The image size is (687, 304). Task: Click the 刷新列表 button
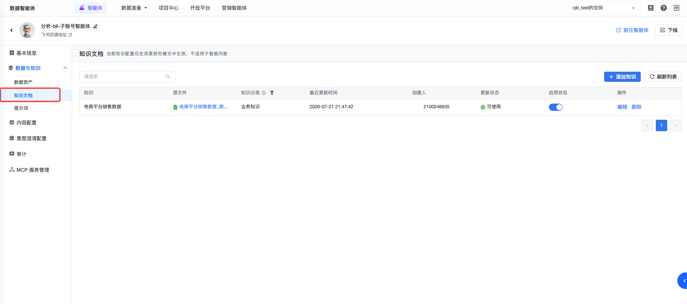click(x=663, y=77)
